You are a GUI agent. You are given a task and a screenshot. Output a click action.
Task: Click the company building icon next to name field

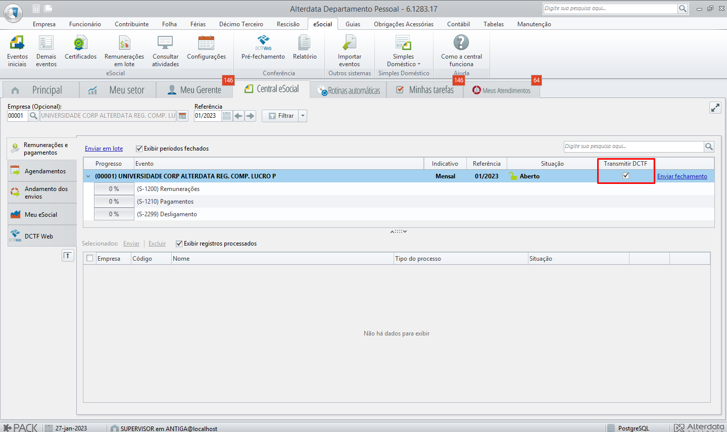pos(182,116)
